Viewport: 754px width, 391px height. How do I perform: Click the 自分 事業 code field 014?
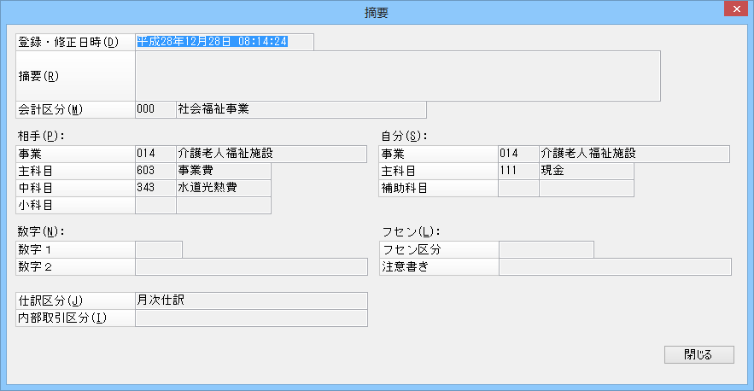point(517,154)
